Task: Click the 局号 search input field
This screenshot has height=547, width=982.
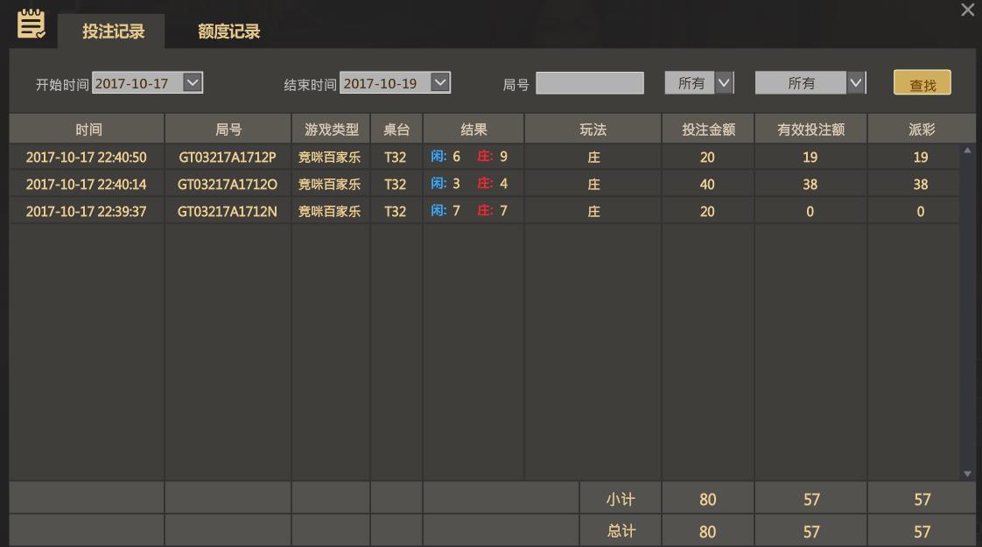Action: tap(589, 83)
